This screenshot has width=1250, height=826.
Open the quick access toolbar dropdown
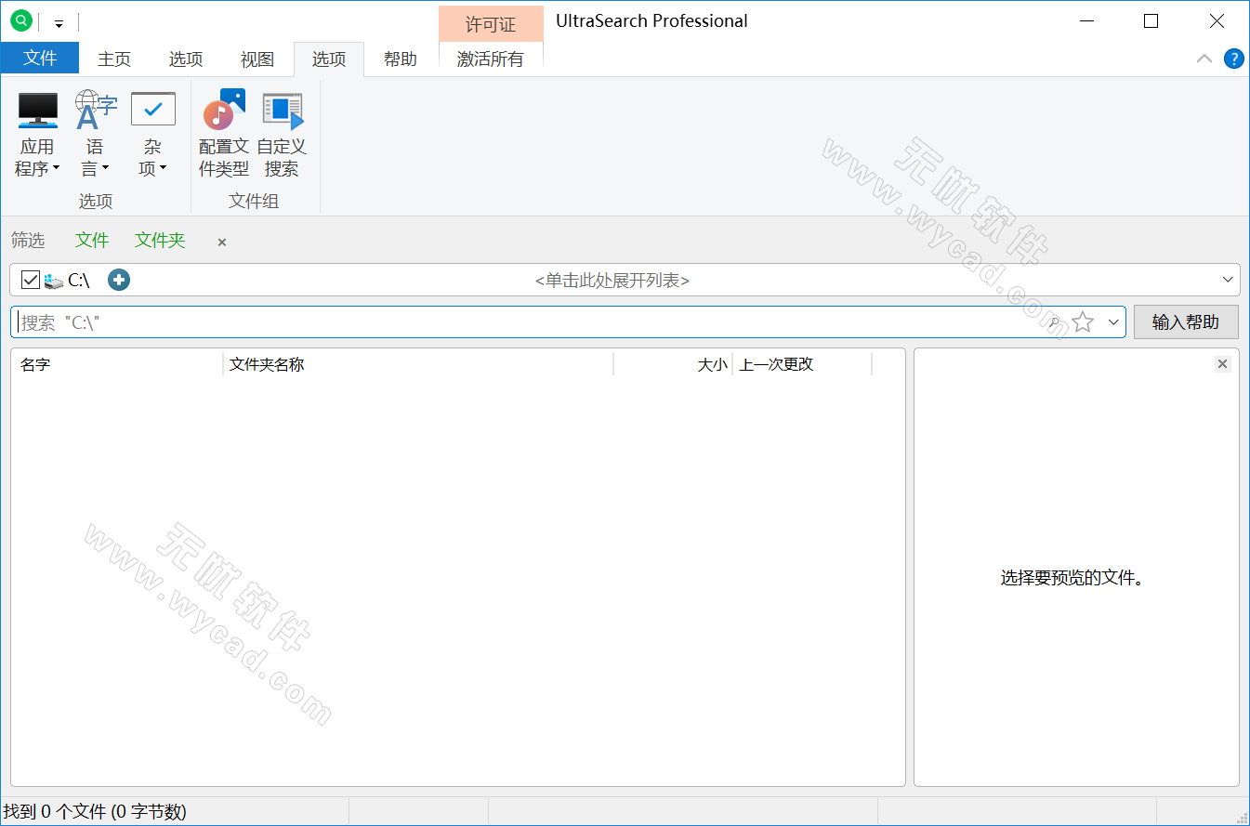(x=58, y=22)
